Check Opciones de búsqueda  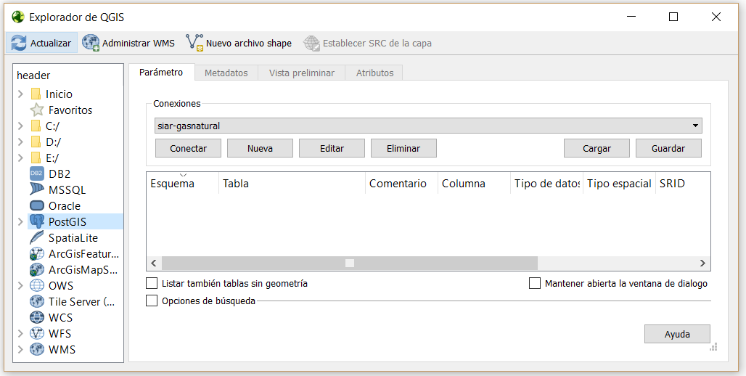pos(152,301)
